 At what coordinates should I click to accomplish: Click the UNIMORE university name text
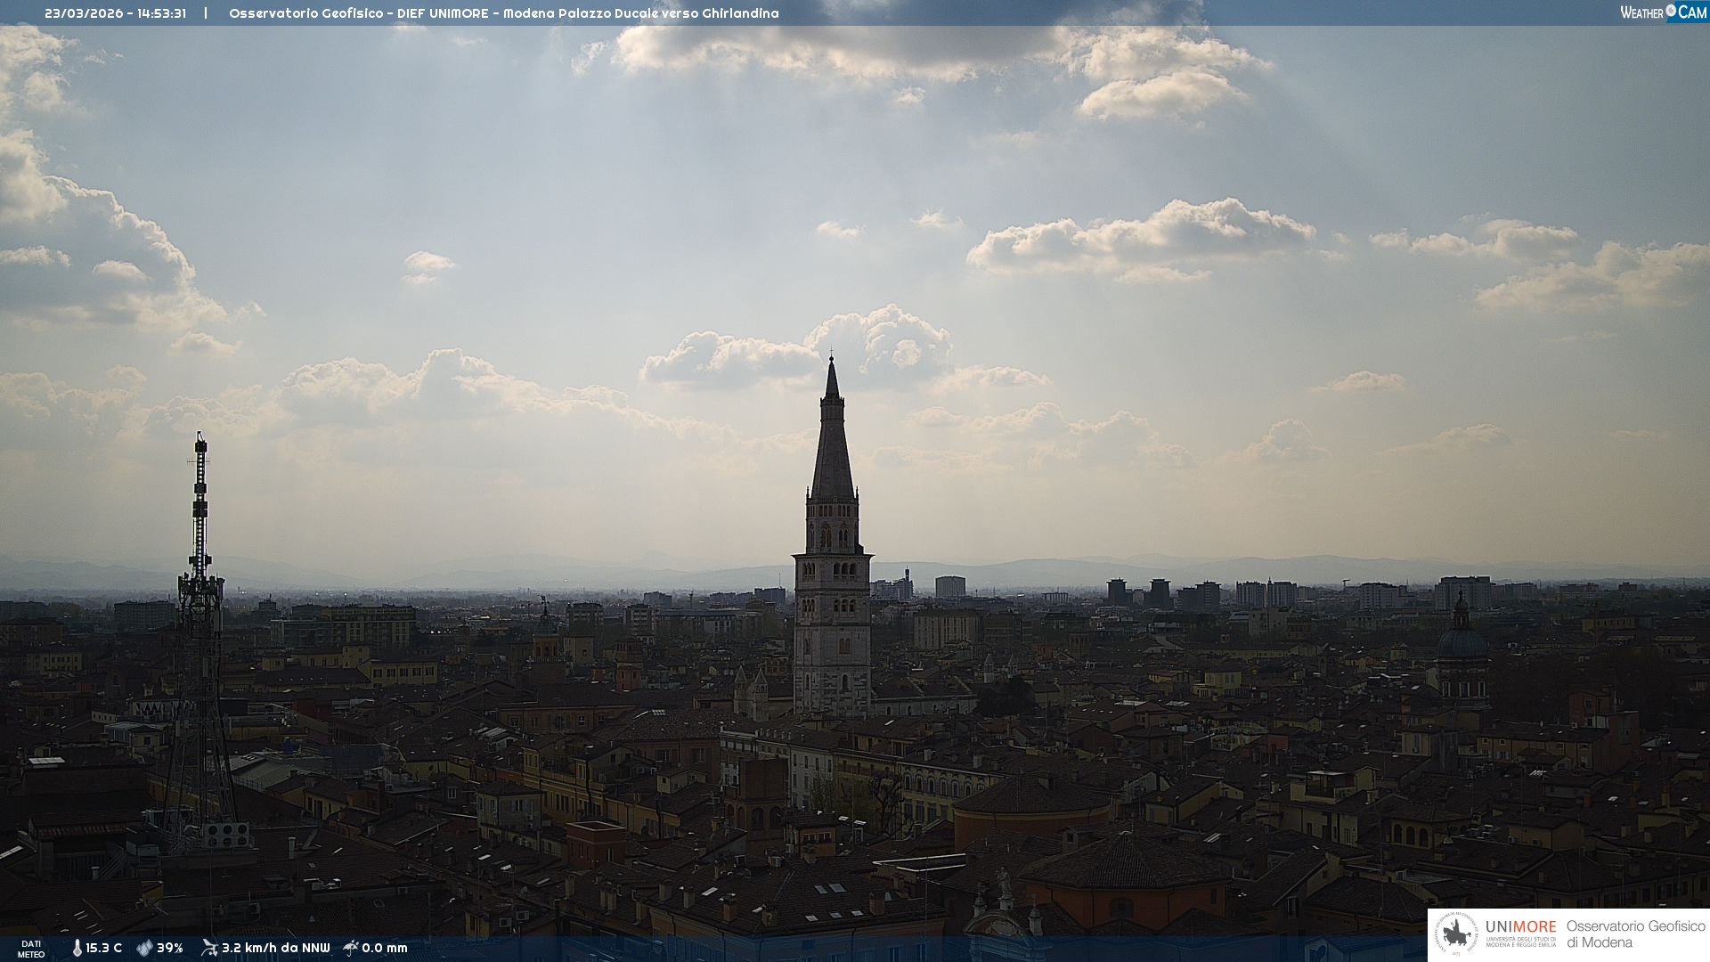[x=1520, y=926]
